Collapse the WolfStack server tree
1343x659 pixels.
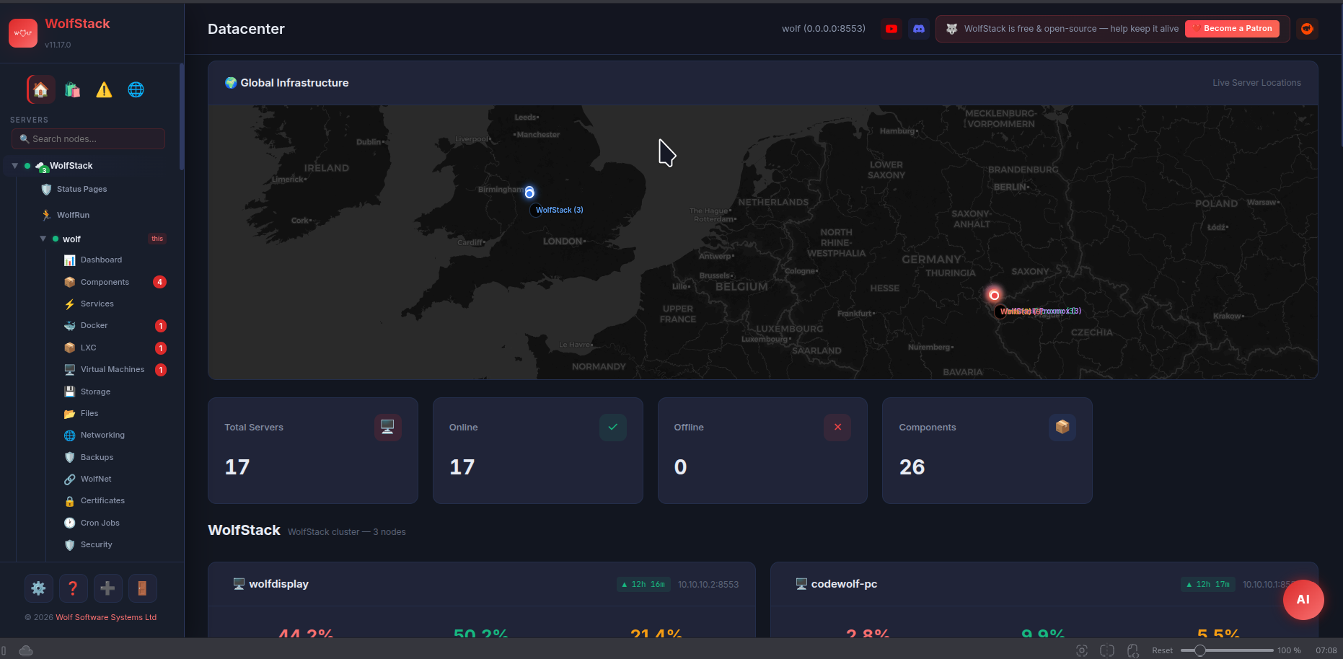[x=14, y=165]
